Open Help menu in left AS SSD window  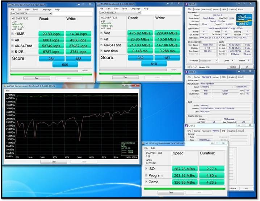coord(57,10)
